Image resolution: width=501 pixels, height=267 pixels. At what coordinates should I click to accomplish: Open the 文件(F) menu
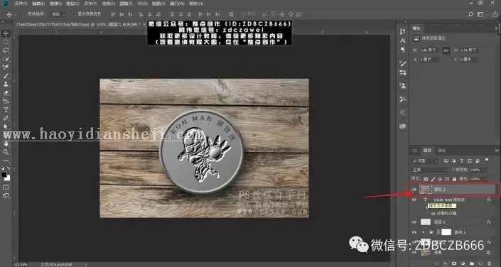point(21,4)
